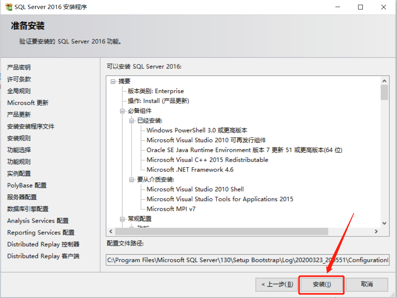Image resolution: width=397 pixels, height=298 pixels.
Task: Select Microsoft 更新 in the step list
Action: 27,103
